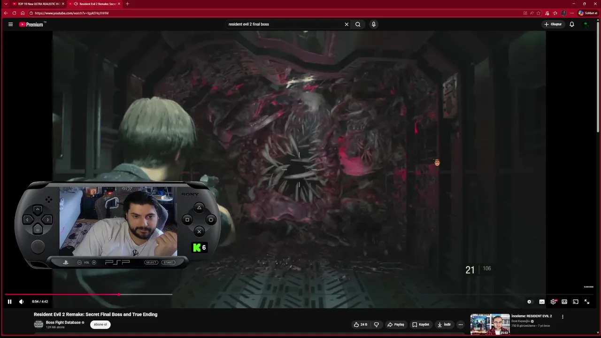601x338 pixels.
Task: Click the magnifier search button
Action: 358,24
